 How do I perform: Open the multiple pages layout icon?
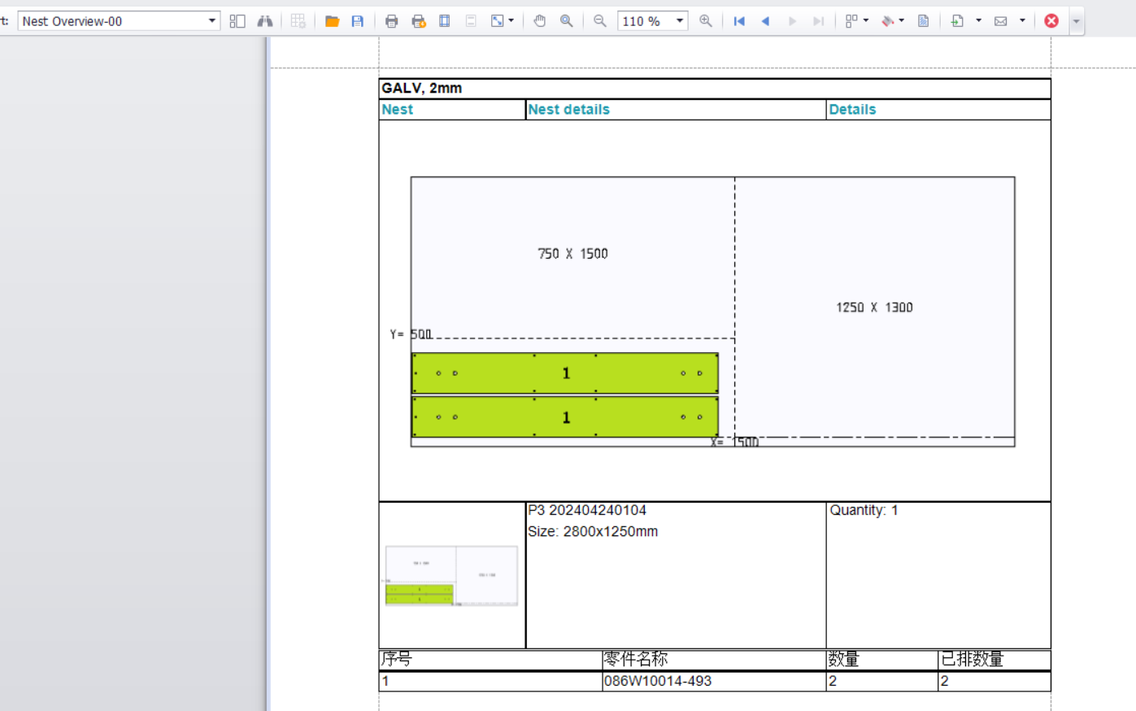pyautogui.click(x=851, y=21)
